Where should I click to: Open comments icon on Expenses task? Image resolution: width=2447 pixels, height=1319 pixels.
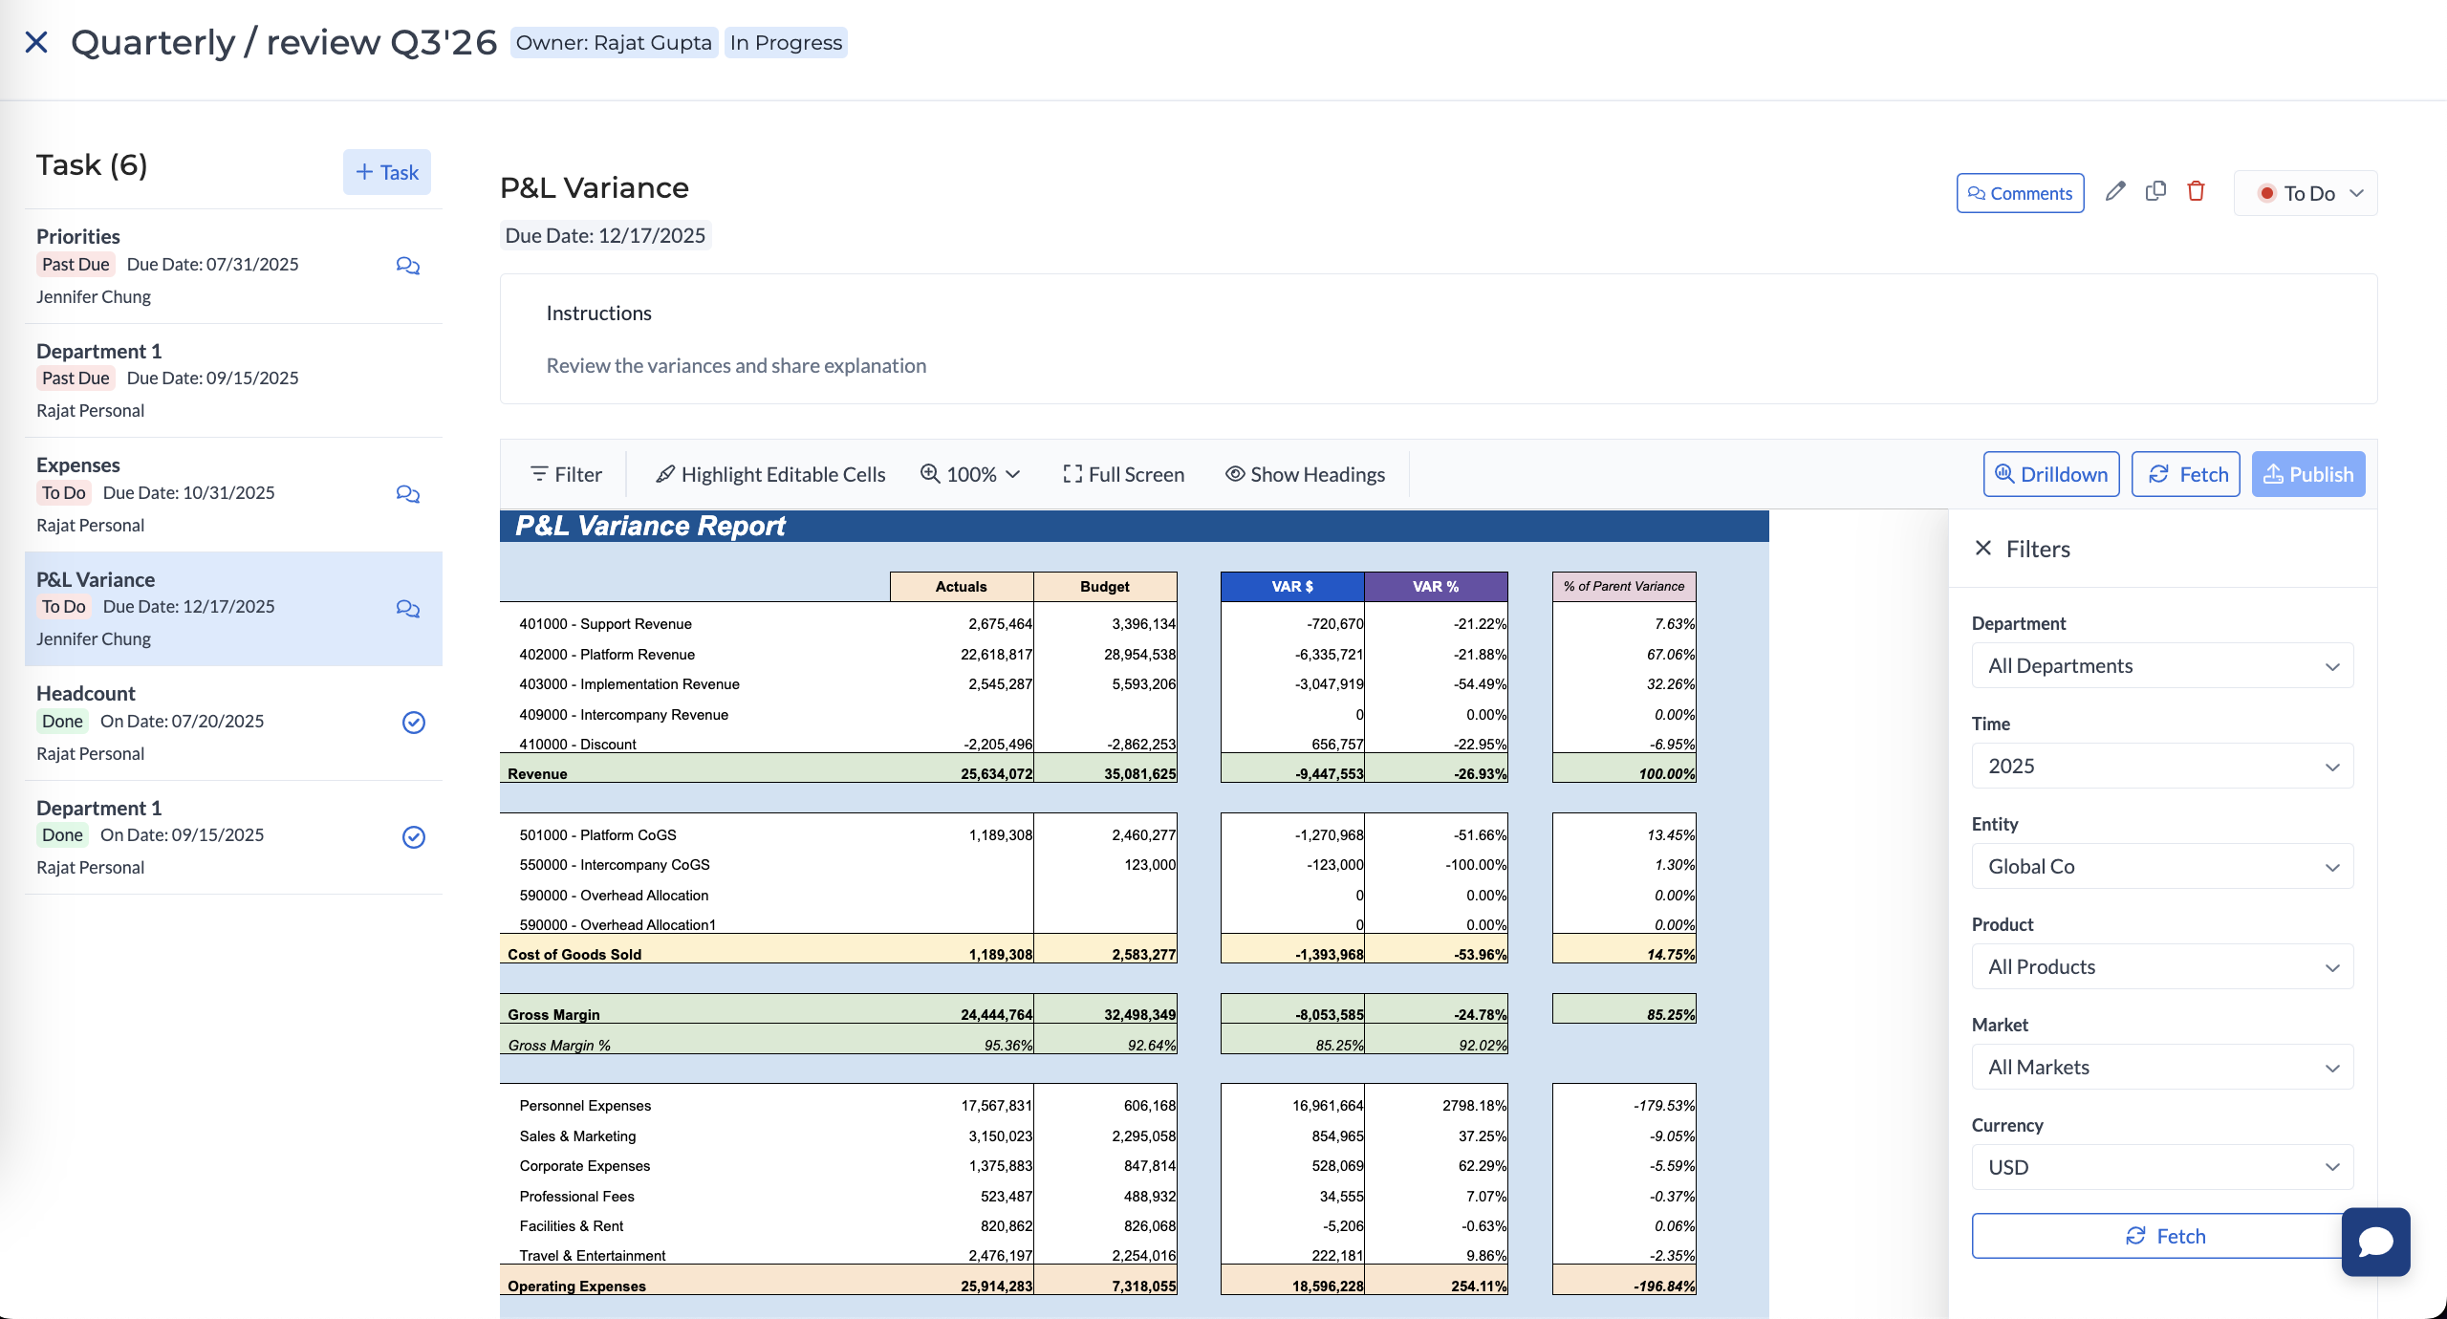coord(408,494)
